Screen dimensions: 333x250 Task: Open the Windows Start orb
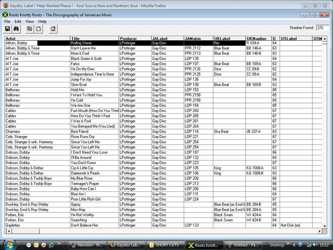tap(9, 245)
